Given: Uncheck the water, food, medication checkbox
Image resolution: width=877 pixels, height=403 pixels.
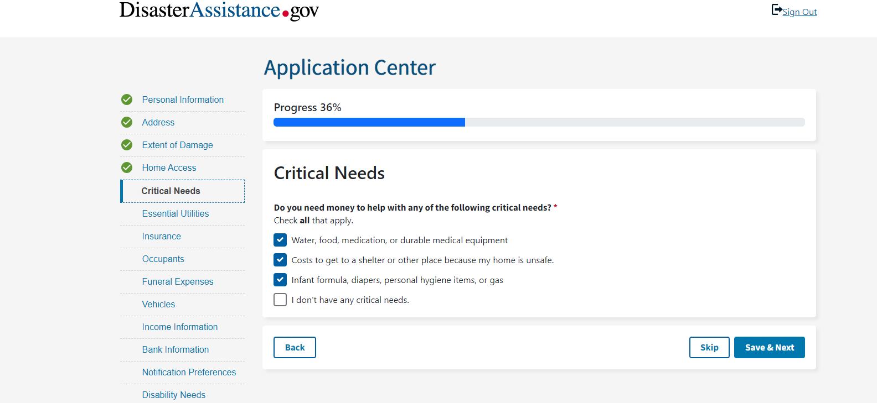Looking at the screenshot, I should tap(280, 240).
